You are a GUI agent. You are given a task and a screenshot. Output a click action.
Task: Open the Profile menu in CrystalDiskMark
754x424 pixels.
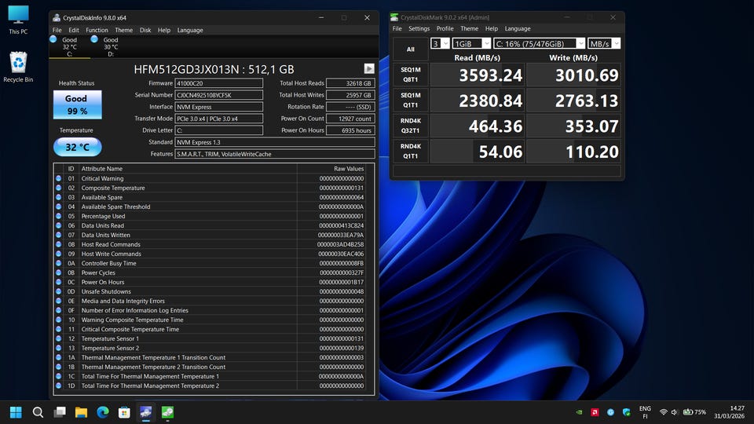click(x=445, y=28)
